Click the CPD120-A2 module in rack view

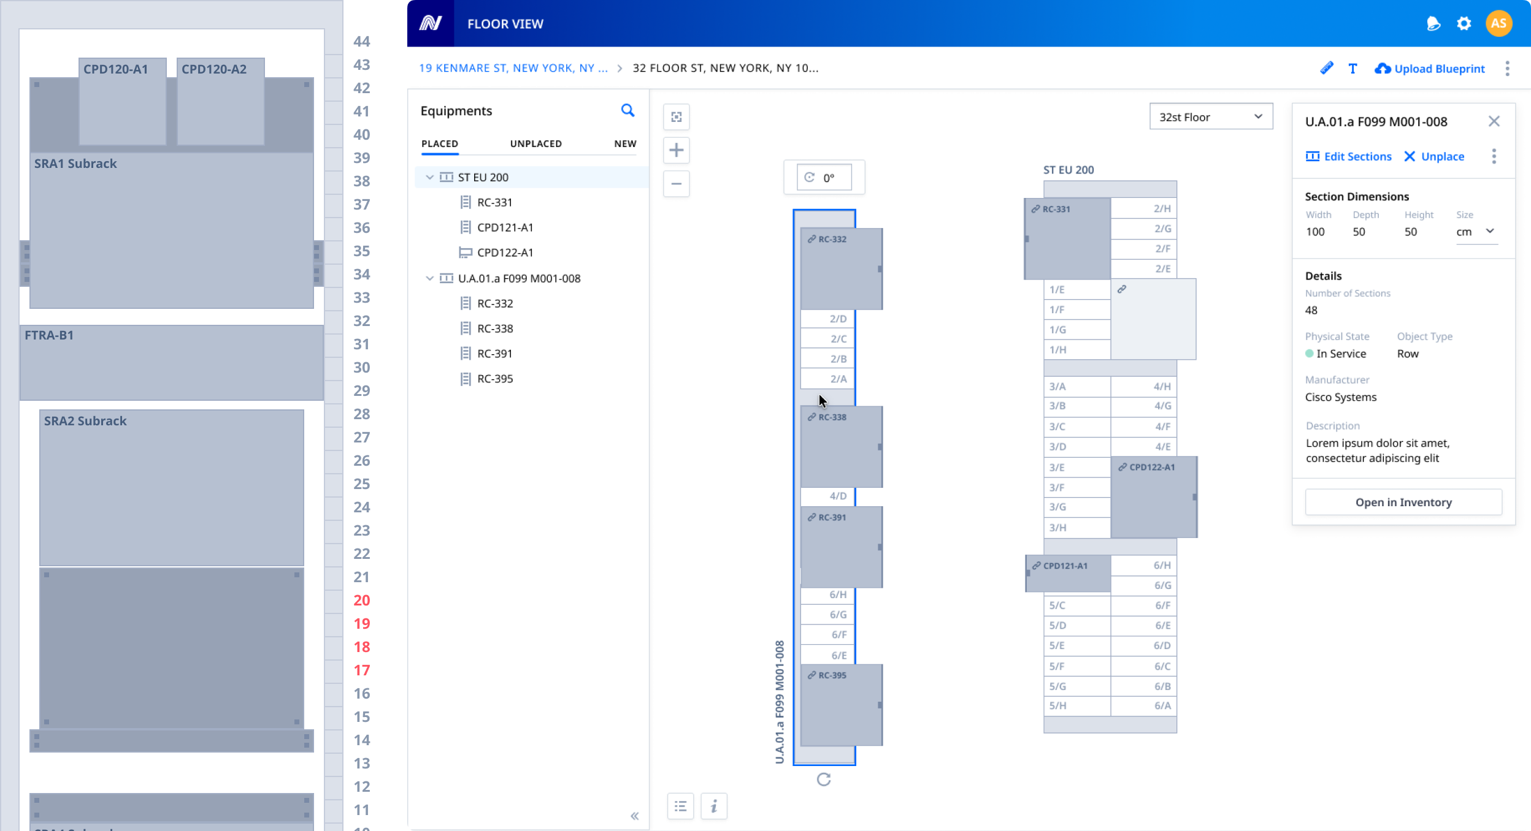221,101
